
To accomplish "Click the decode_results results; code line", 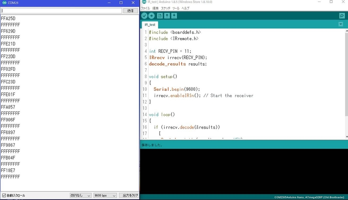I will point(178,64).
